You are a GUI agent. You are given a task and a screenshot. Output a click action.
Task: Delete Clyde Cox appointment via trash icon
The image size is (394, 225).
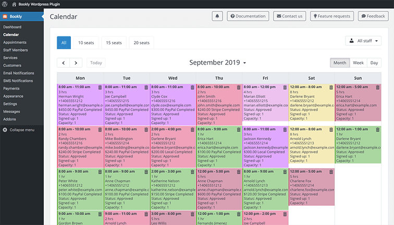[192, 87]
